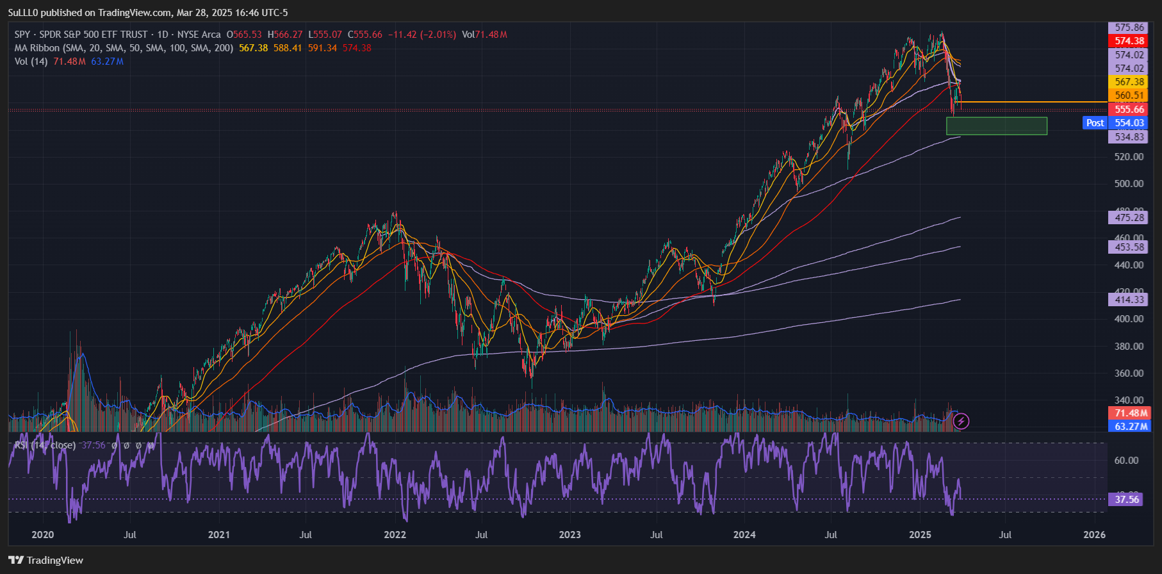Screen dimensions: 1162x574
Task: Click the blue Post label on the price axis
Action: click(x=1095, y=123)
